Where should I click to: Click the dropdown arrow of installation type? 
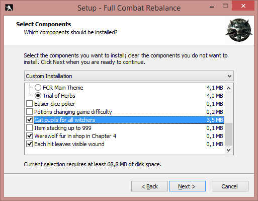pos(229,76)
